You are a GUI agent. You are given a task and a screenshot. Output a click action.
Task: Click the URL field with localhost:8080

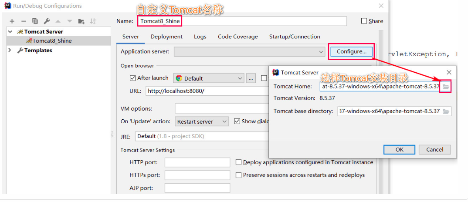pyautogui.click(x=208, y=91)
